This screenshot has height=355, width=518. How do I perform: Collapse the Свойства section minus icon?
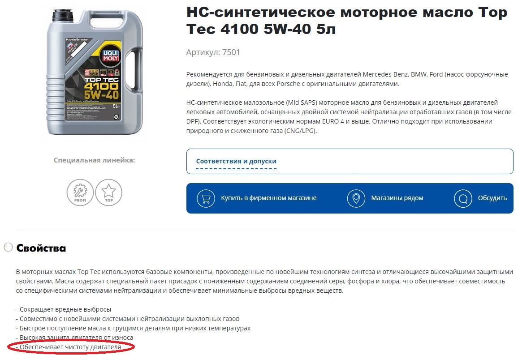pos(8,247)
